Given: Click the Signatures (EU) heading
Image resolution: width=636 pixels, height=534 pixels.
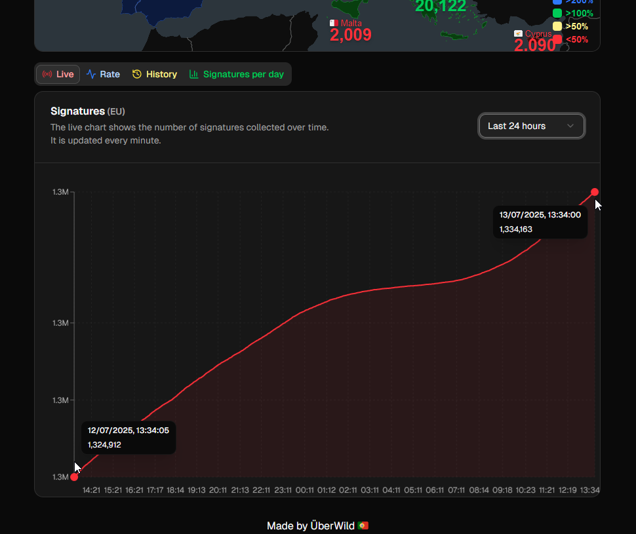Looking at the screenshot, I should (88, 111).
